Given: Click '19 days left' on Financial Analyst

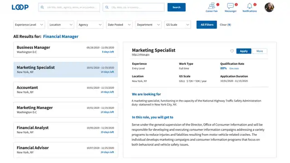Looking at the screenshot, I should pos(107,132).
